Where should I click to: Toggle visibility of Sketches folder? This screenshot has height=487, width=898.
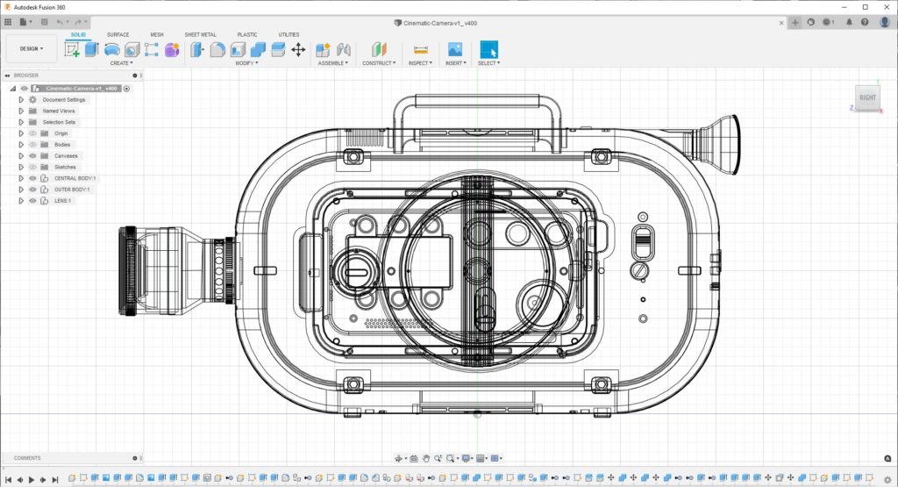coord(32,167)
